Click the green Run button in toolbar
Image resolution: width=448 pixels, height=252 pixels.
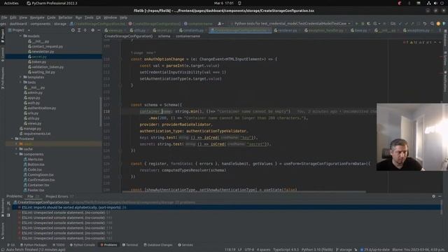(x=356, y=24)
